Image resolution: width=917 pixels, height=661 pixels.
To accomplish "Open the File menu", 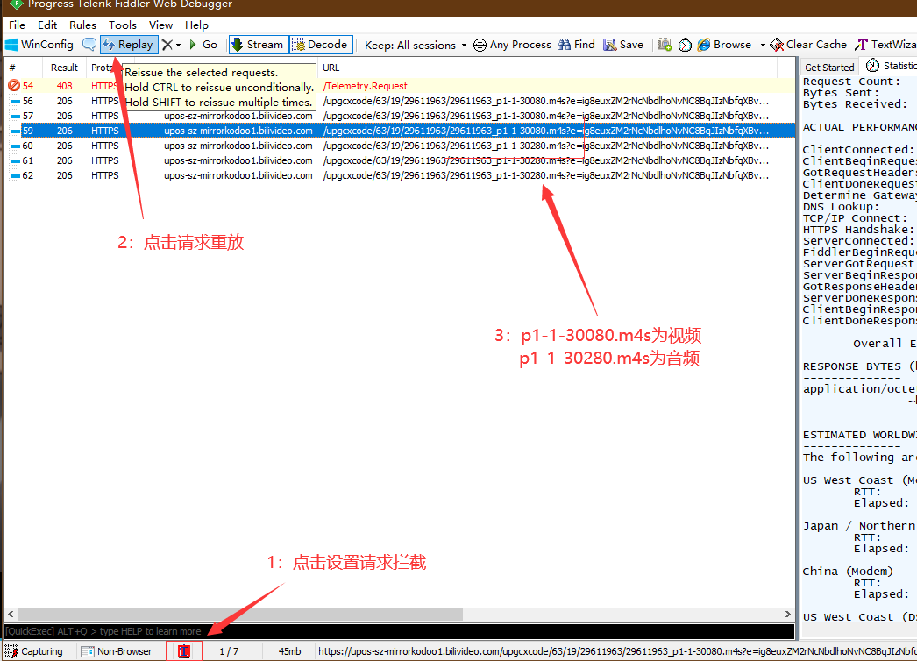I will [17, 25].
